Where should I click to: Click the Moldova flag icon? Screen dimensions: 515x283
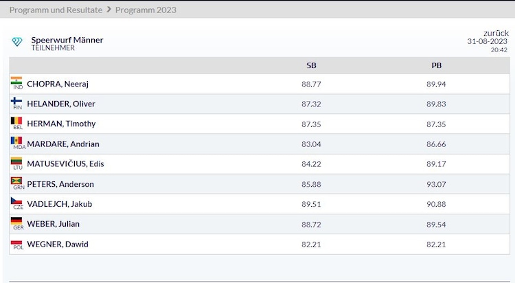(x=16, y=141)
